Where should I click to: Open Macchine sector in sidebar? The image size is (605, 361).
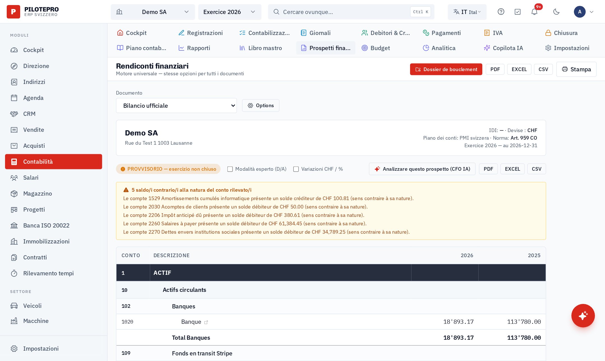(x=53, y=321)
